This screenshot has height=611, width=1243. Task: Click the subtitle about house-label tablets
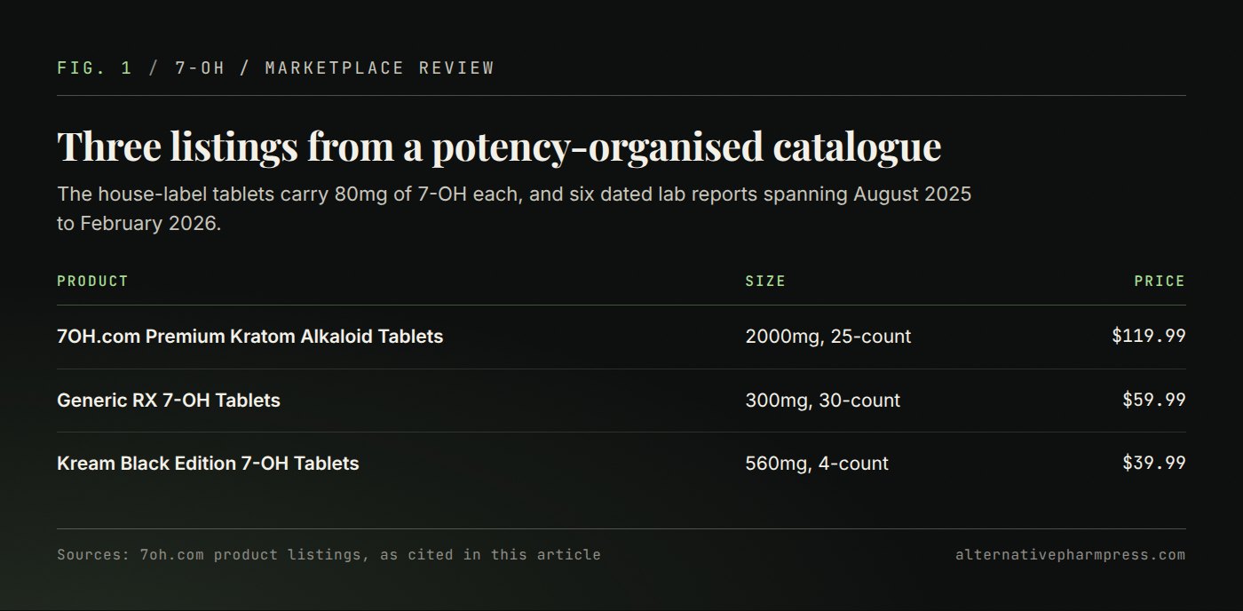[515, 209]
